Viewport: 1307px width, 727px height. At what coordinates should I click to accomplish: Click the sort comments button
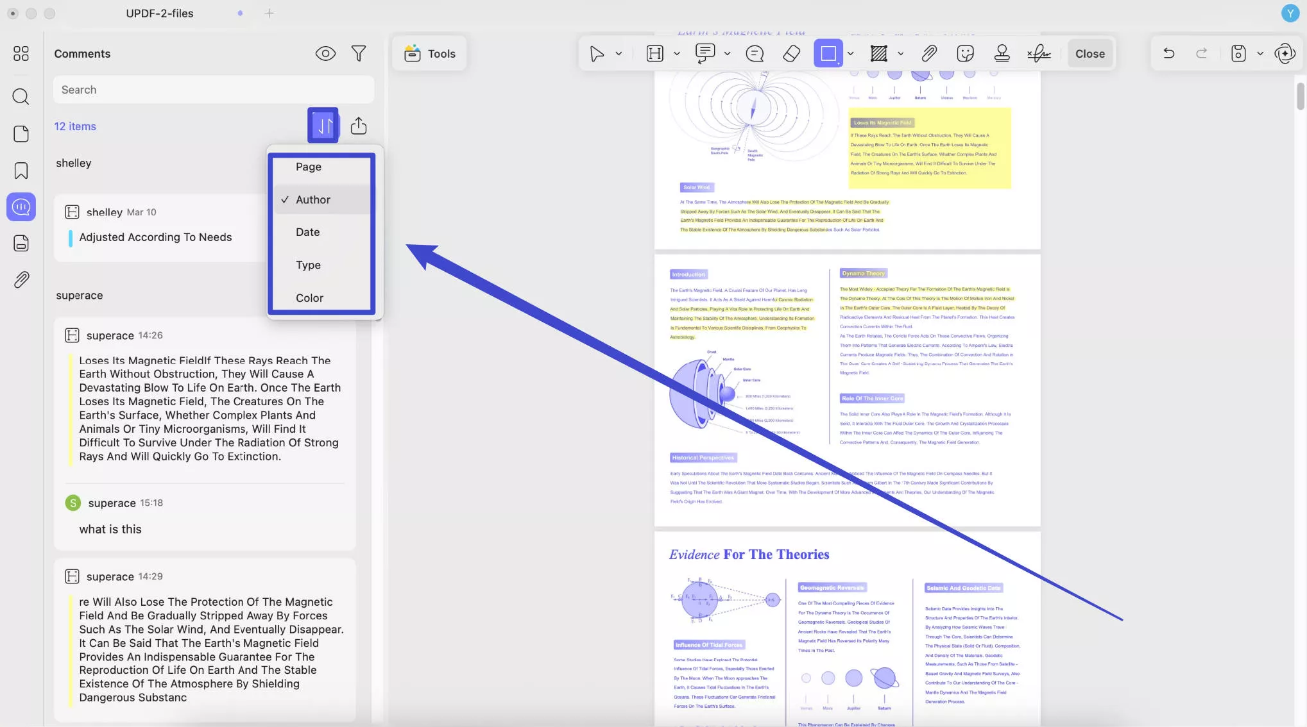(x=323, y=126)
